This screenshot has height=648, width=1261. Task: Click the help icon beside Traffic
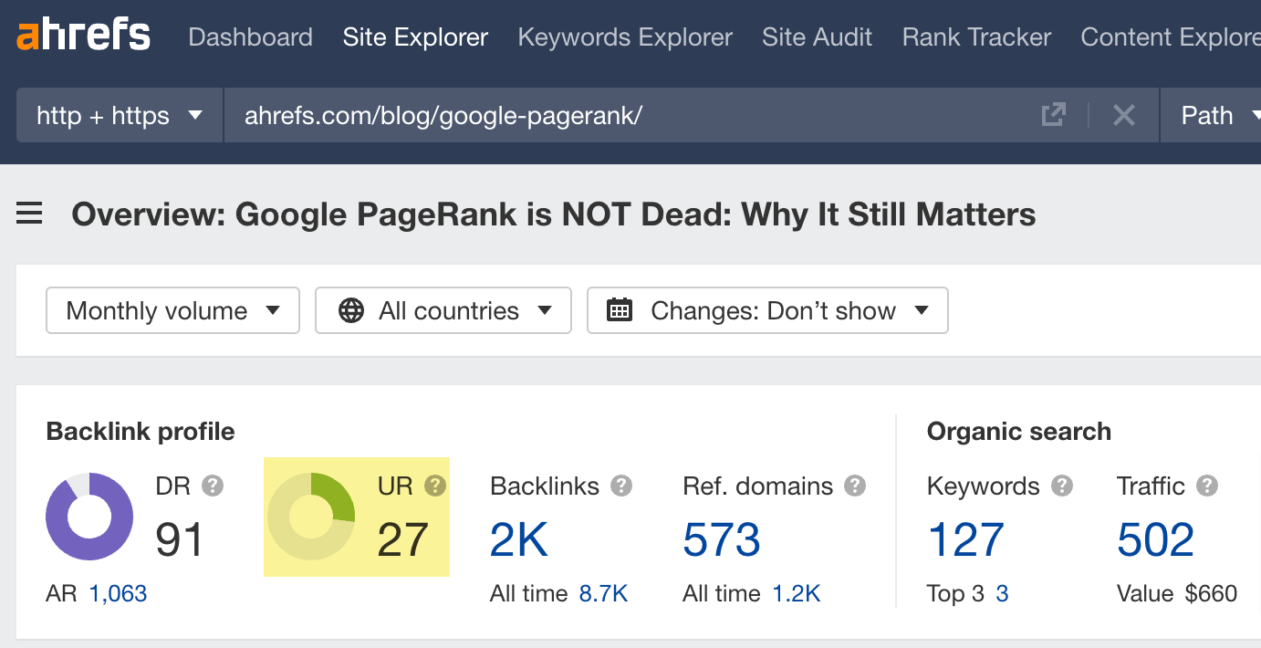[x=1207, y=486]
